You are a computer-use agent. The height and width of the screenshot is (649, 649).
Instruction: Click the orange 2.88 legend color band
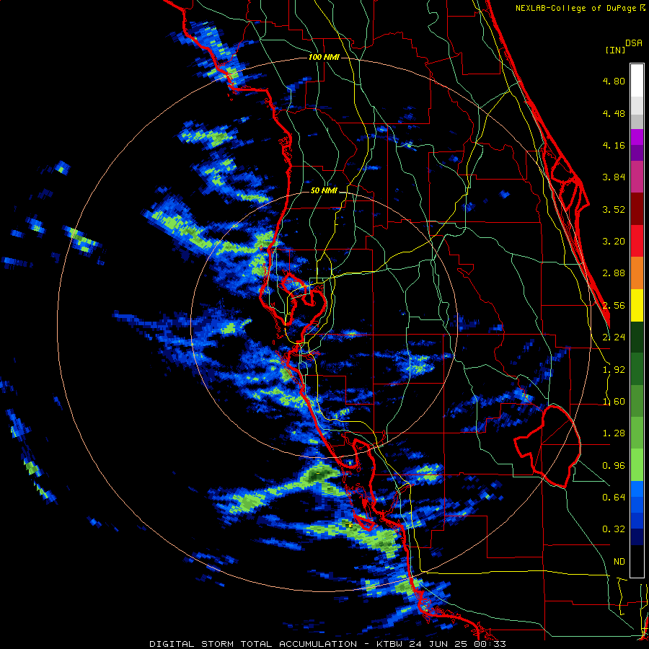[x=637, y=273]
